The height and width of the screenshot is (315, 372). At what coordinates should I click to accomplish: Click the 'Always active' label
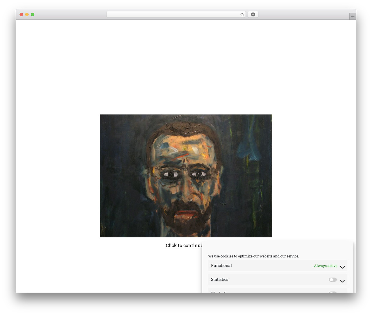tap(325, 266)
